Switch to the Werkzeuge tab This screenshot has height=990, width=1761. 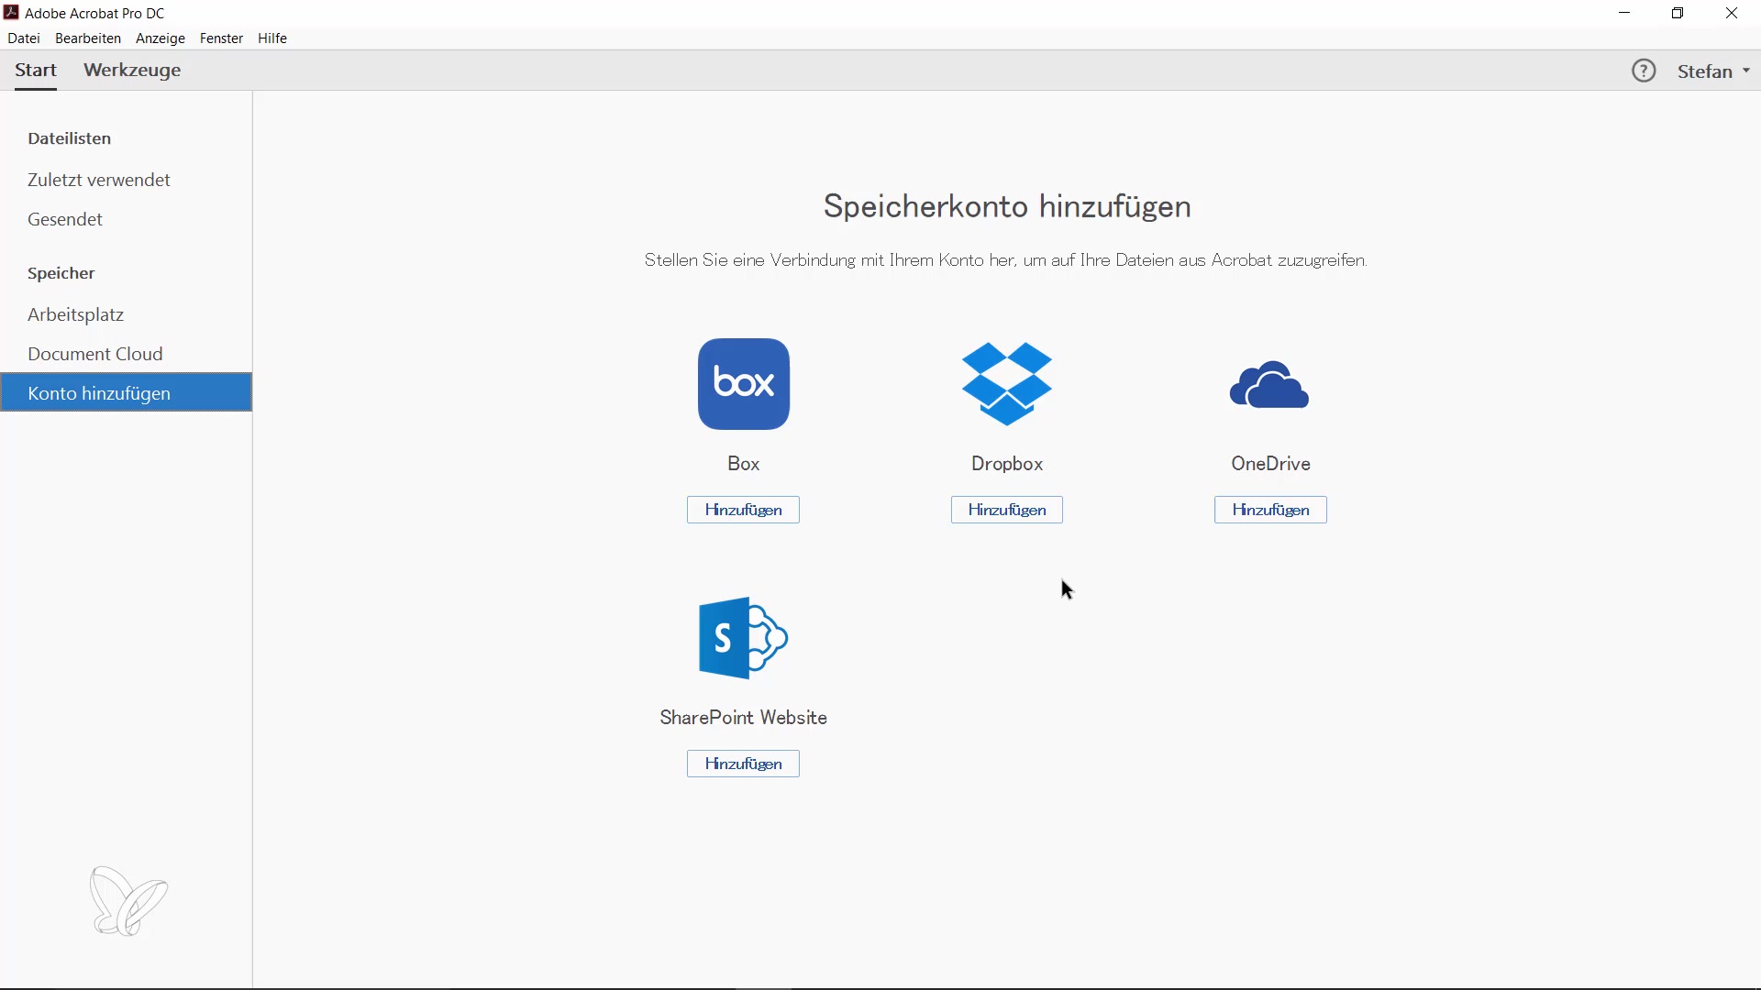pyautogui.click(x=132, y=71)
